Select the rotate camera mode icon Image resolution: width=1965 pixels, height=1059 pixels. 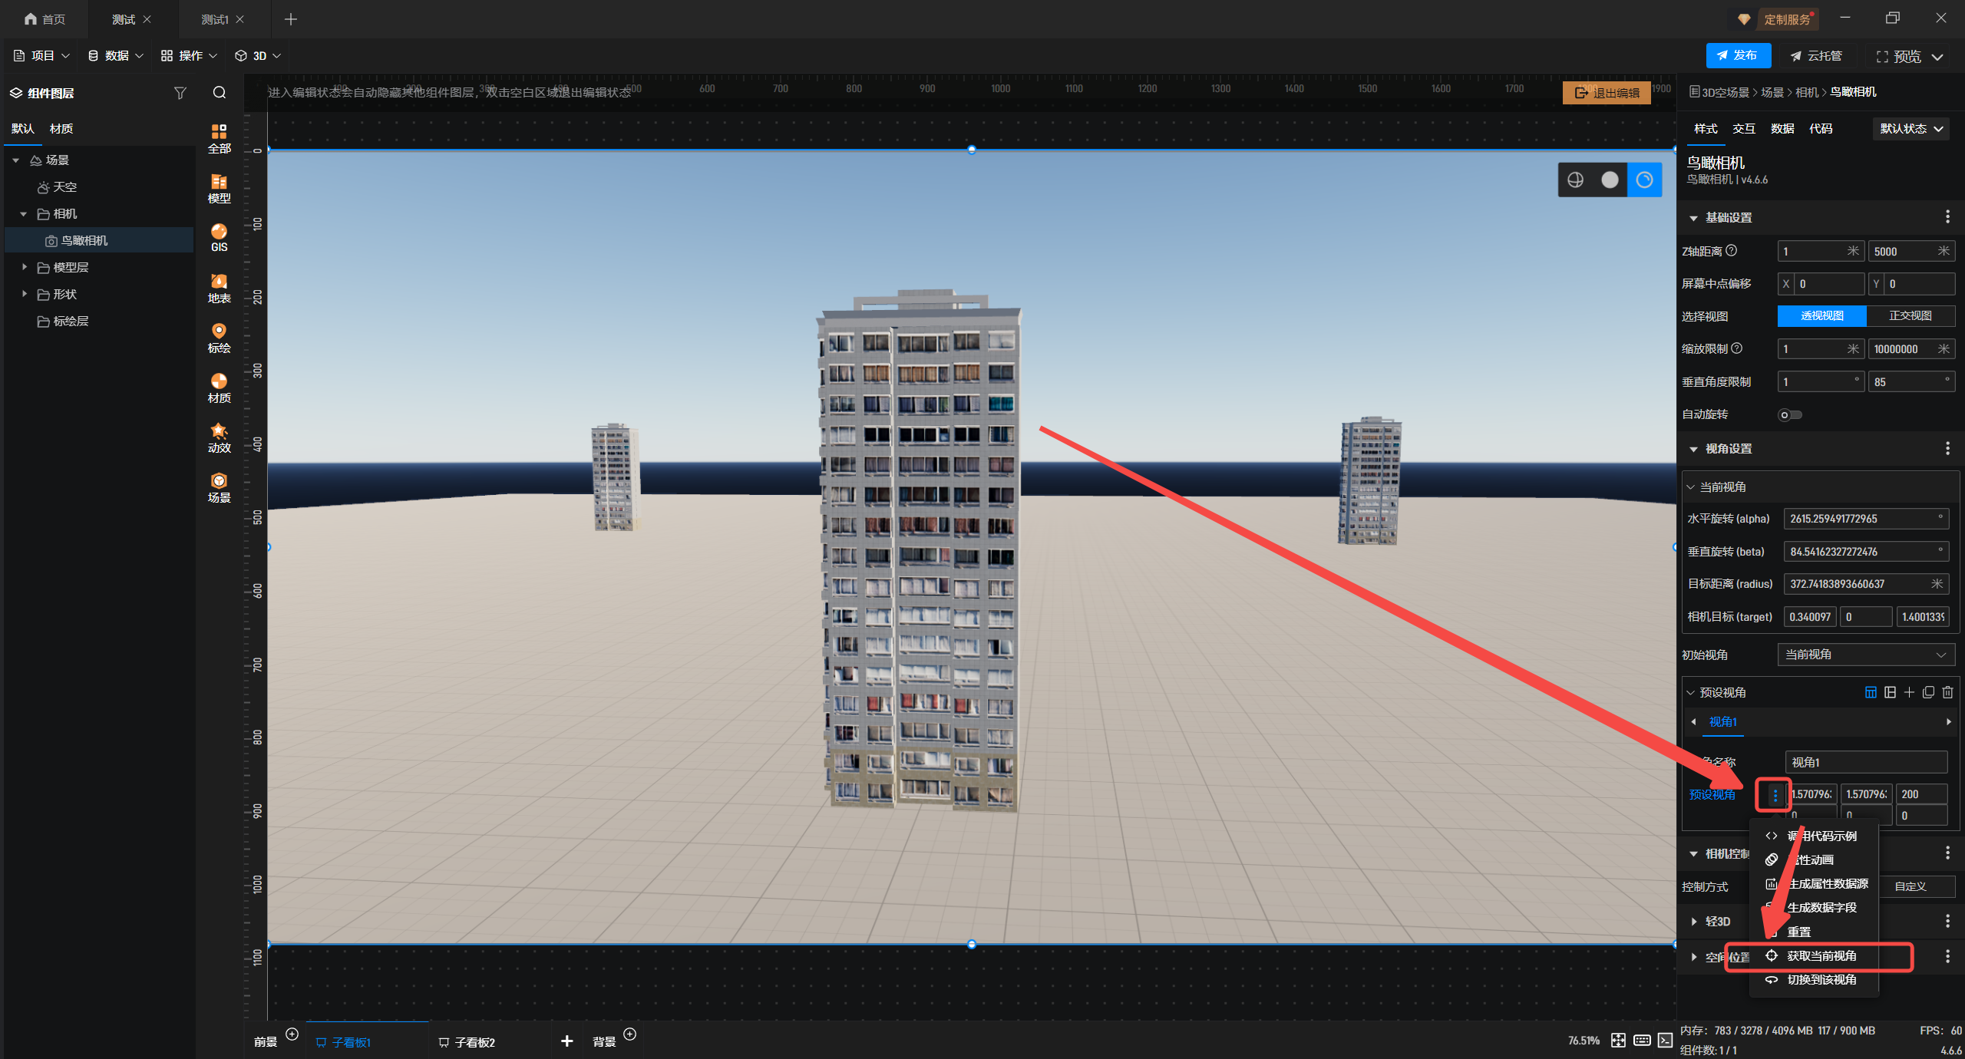click(x=1644, y=180)
